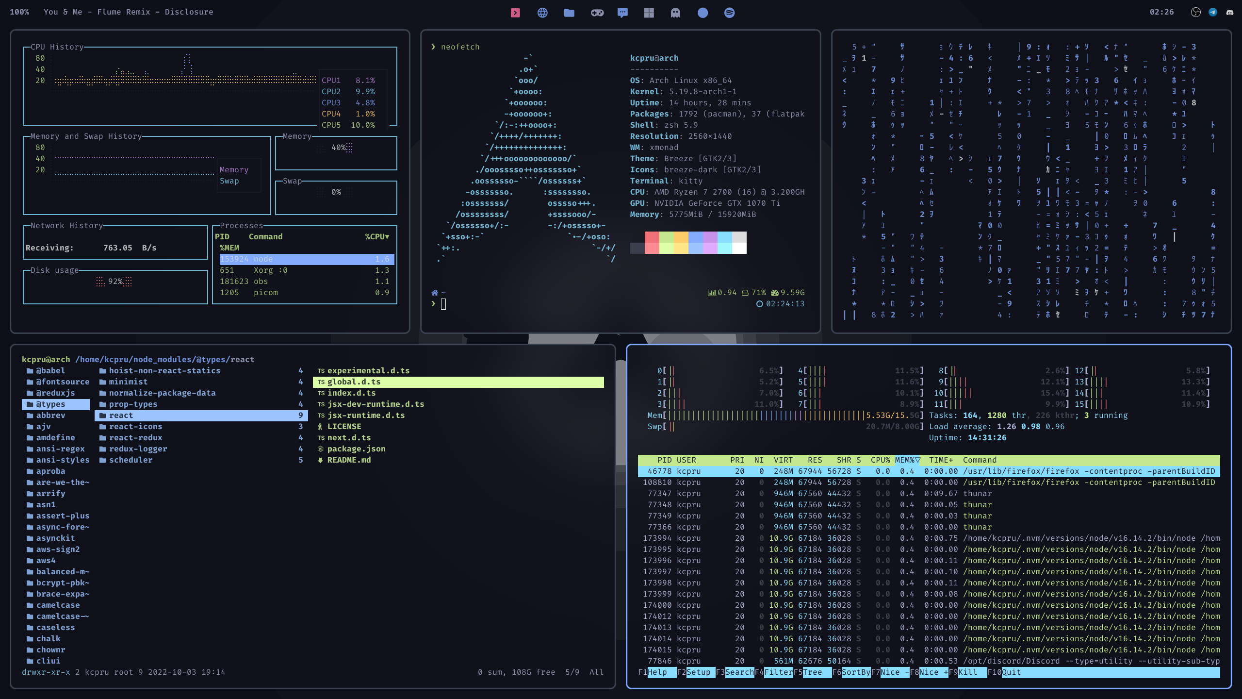Screen dimensions: 1242x699
Task: Click F3 Search in htop footer
Action: click(x=735, y=672)
